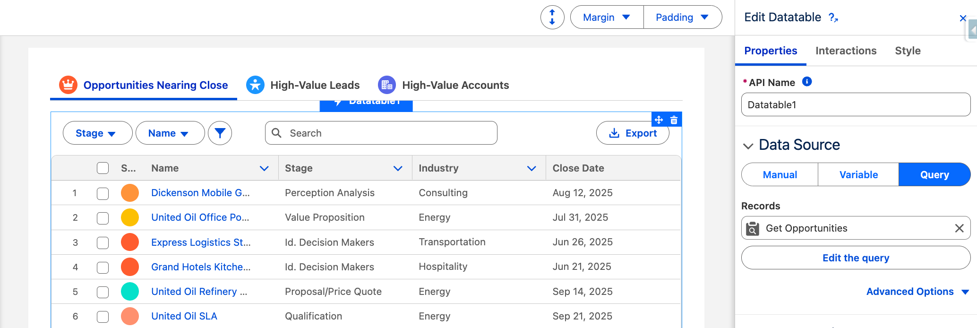Clear Get Opportunities with the X icon
This screenshot has width=977, height=328.
pos(959,228)
